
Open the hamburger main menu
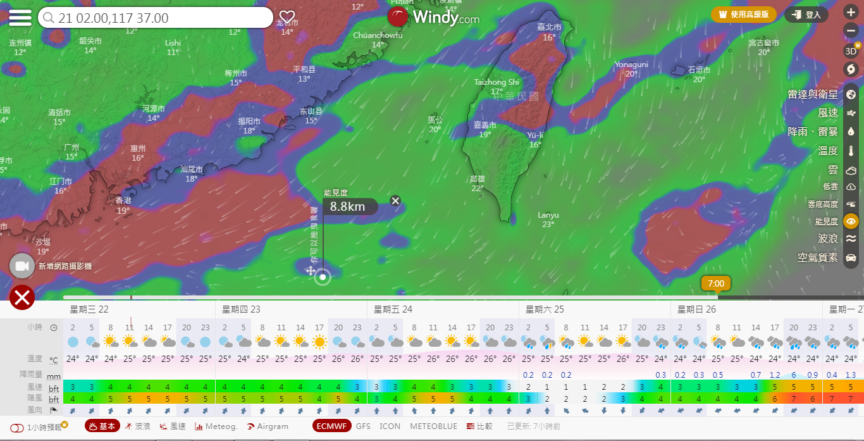(20, 17)
